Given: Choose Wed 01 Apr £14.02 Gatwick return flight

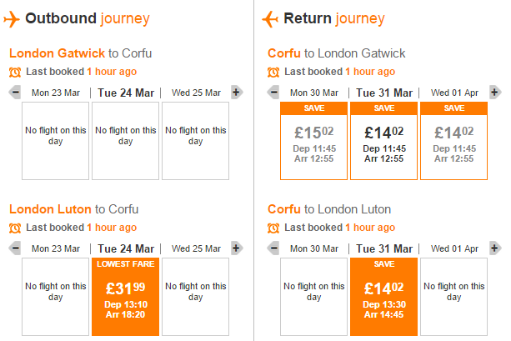Looking at the screenshot, I should click(454, 141).
